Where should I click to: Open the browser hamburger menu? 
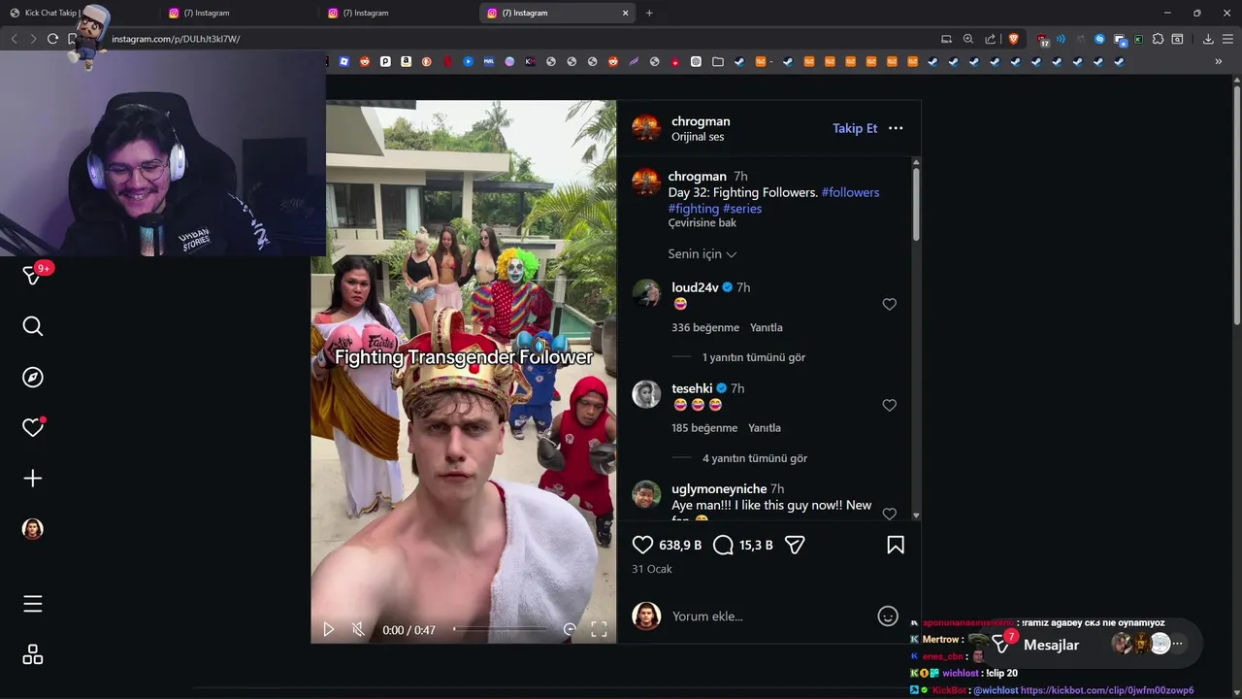[x=1227, y=39]
